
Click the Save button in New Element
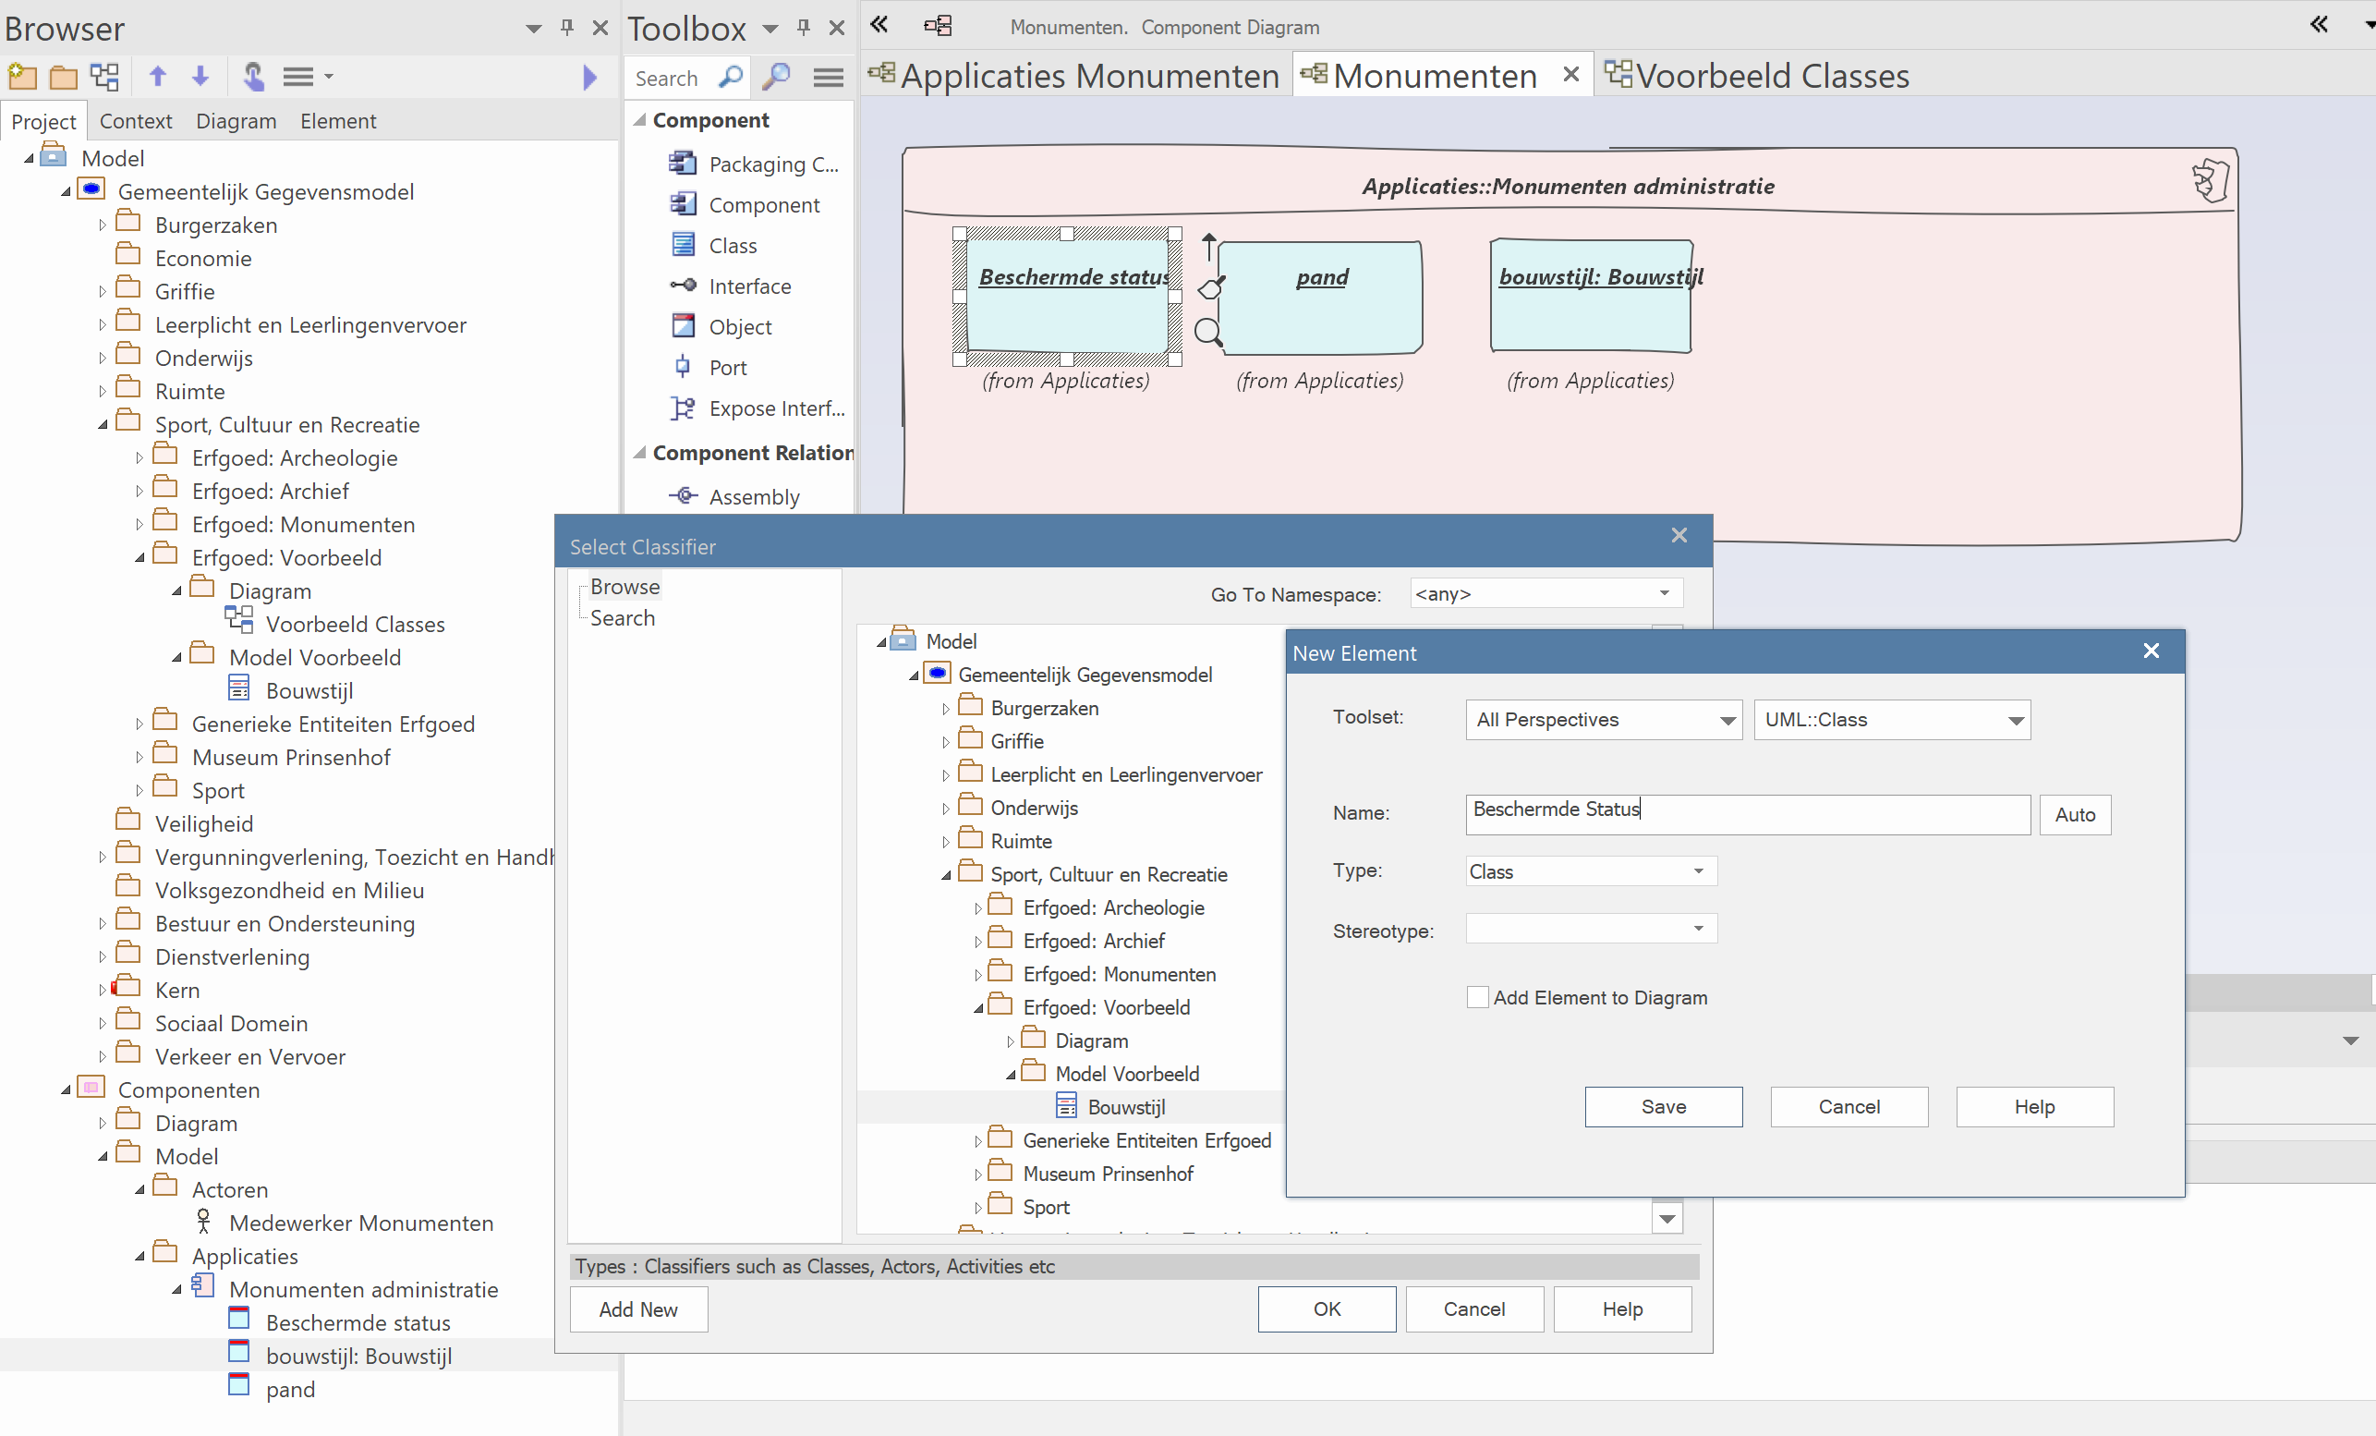tap(1663, 1106)
